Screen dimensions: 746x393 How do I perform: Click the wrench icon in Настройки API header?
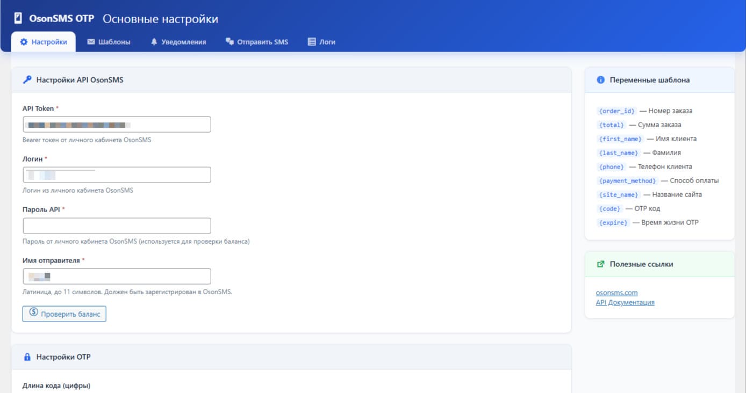[27, 79]
